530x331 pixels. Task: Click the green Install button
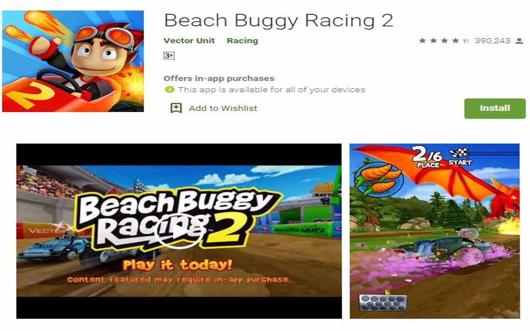pos(495,109)
